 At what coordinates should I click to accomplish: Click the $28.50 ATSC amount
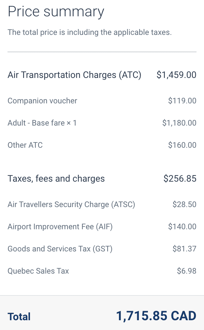(184, 204)
